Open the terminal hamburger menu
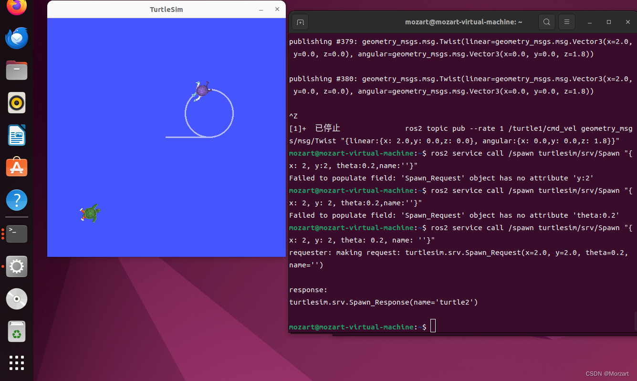Viewport: 637px width, 381px height. tap(567, 22)
